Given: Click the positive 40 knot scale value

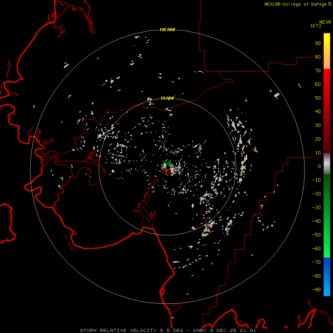Looking at the screenshot, I should [x=318, y=112].
